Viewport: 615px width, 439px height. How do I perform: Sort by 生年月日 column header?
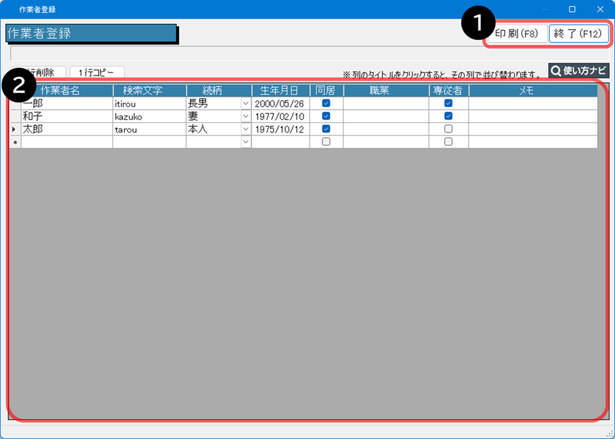280,90
